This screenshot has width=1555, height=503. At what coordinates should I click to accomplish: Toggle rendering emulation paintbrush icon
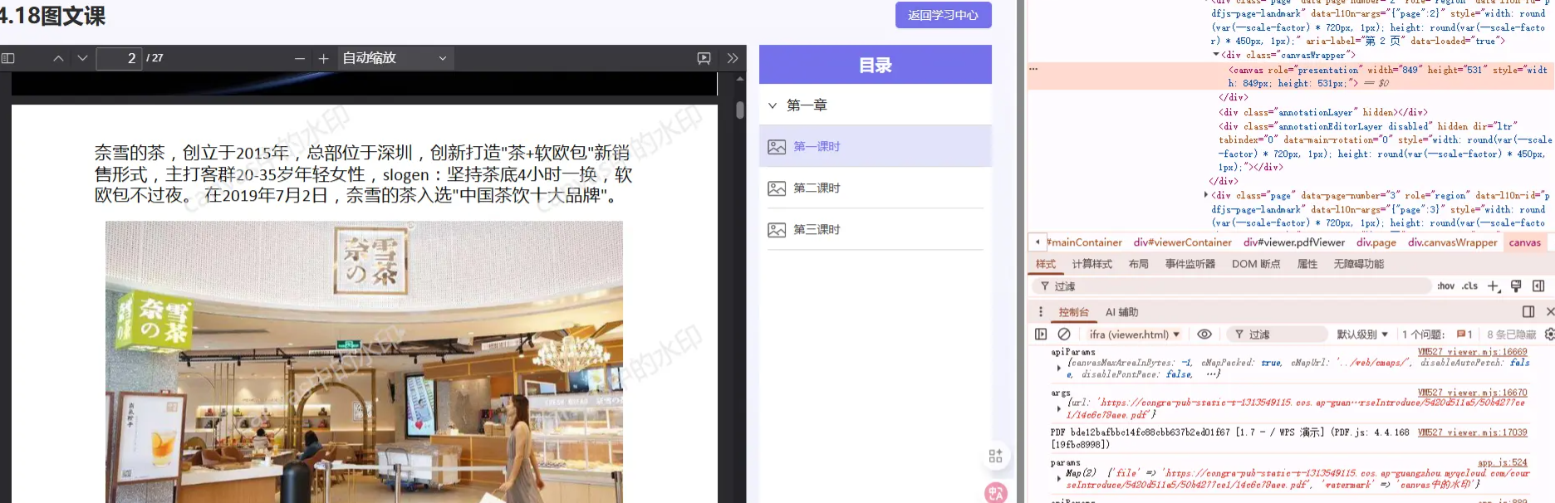tap(1516, 286)
